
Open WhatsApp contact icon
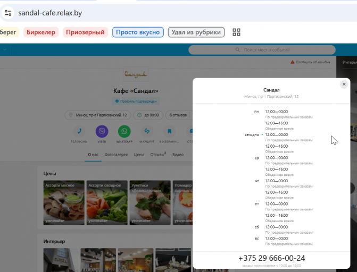point(124,131)
